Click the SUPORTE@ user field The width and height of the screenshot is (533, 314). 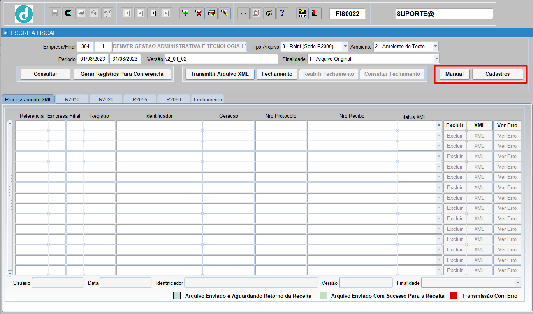tap(444, 14)
